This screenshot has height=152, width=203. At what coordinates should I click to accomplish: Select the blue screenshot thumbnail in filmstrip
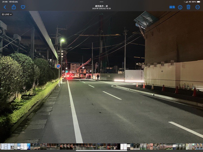click(29, 146)
